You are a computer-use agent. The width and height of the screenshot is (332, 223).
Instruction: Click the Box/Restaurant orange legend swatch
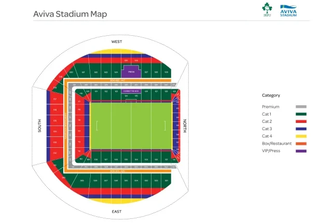click(300, 143)
